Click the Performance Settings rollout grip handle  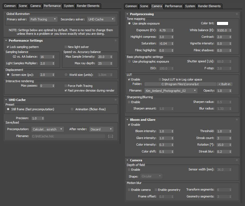tap(115, 41)
